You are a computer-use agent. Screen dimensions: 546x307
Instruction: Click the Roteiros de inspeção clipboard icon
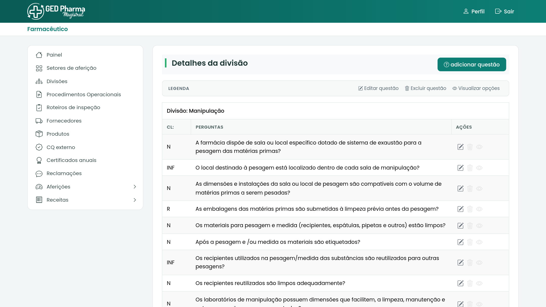39,108
